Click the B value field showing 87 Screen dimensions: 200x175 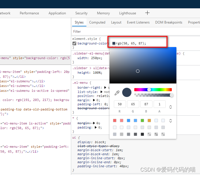click(146, 104)
